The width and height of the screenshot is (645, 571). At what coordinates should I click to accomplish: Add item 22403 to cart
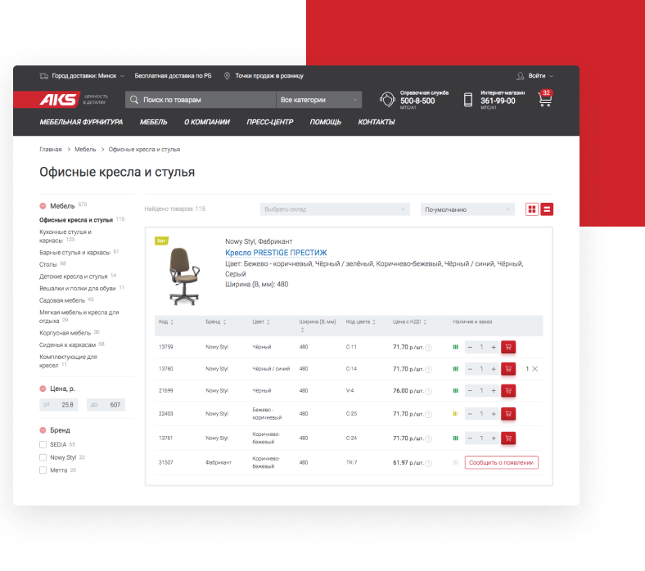coord(508,414)
